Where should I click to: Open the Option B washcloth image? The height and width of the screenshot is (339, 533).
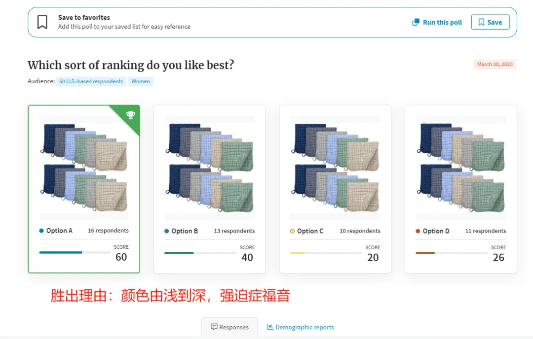(210, 168)
